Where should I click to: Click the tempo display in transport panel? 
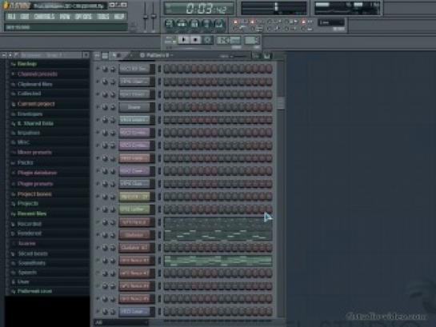point(229,41)
